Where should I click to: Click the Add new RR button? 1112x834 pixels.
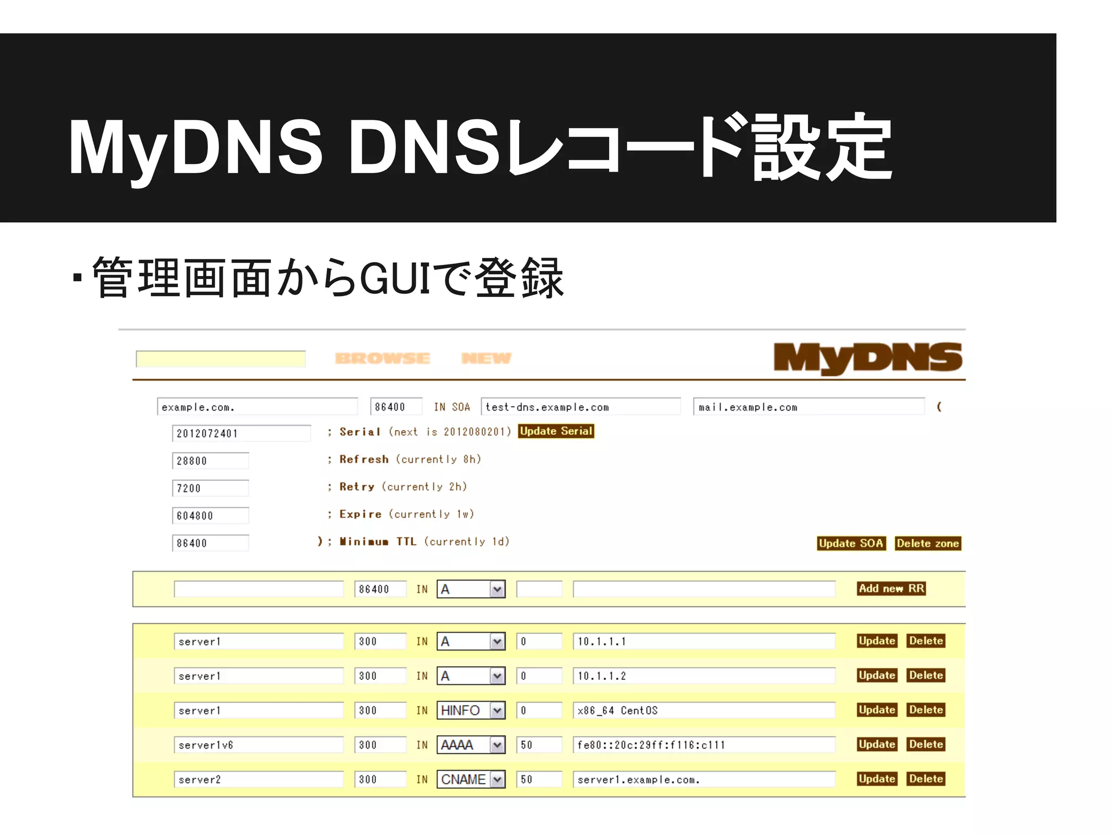tap(891, 589)
